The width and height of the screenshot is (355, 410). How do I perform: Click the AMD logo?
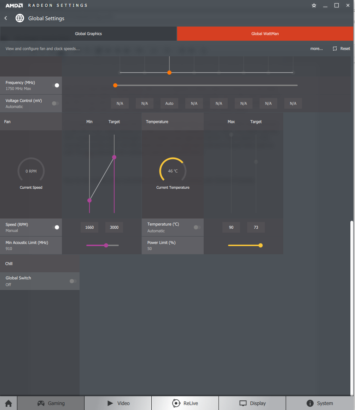point(14,6)
